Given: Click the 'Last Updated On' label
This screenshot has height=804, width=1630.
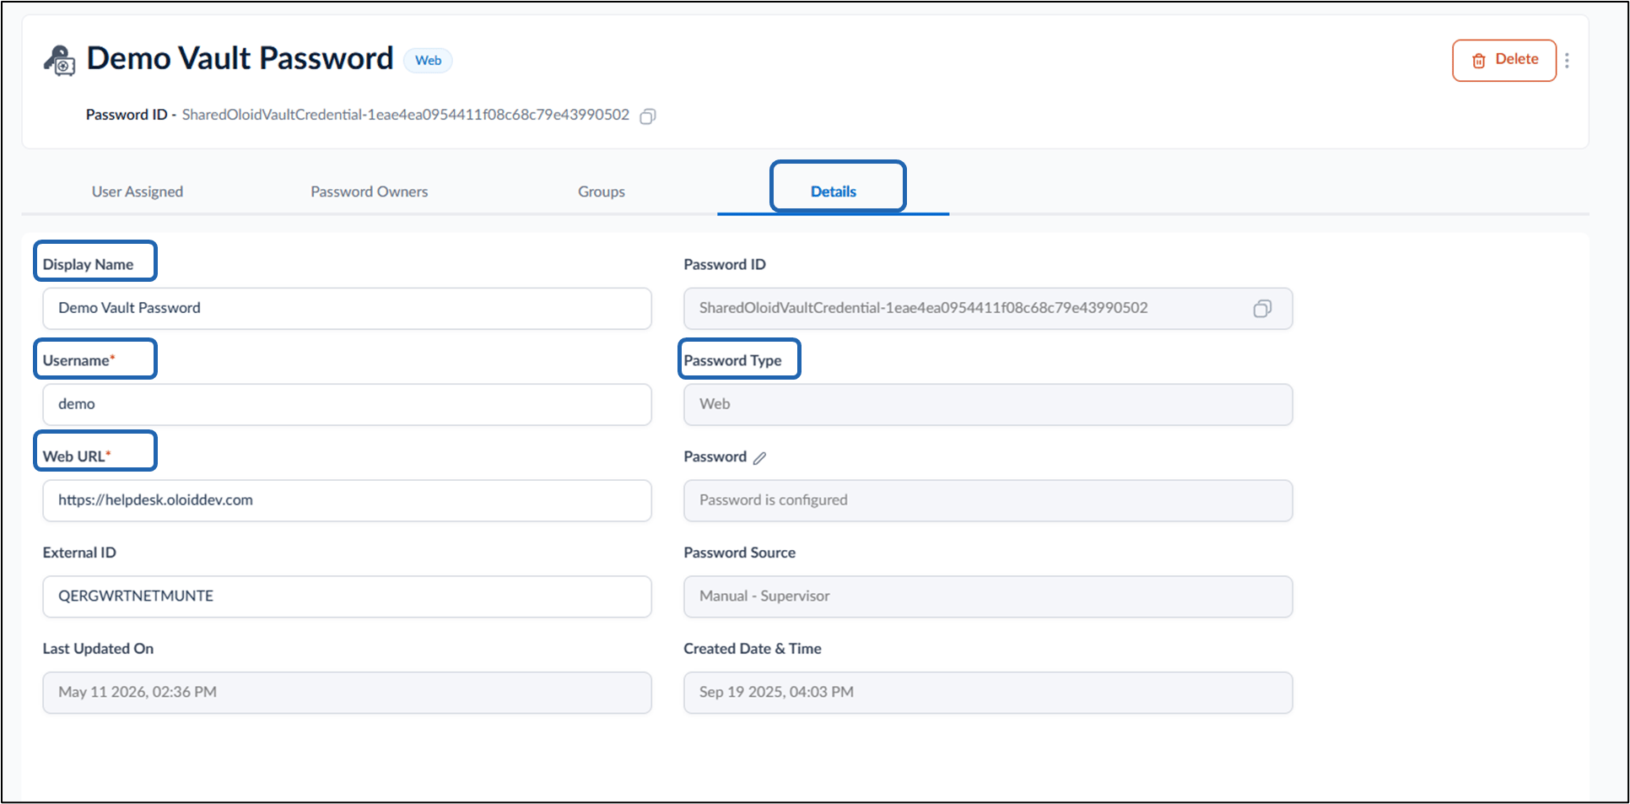Looking at the screenshot, I should pos(98,649).
